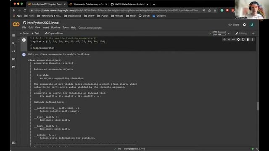Open the files folder panel
The width and height of the screenshot is (269, 151).
(13, 67)
